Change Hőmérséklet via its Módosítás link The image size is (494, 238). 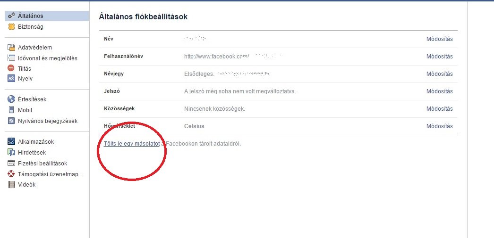pyautogui.click(x=439, y=126)
